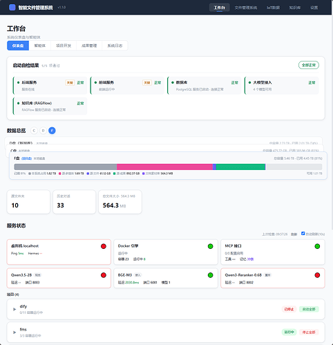Go to the IoT数据 navigation item
333x345 pixels.
click(273, 8)
